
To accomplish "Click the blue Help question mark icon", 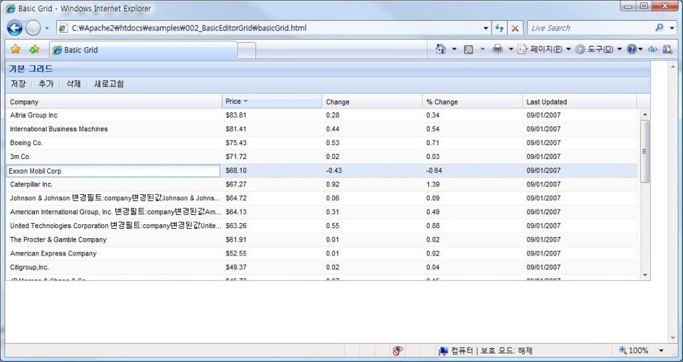I will coord(632,49).
